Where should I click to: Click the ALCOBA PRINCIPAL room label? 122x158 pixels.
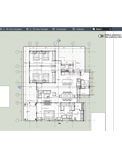[45, 108]
